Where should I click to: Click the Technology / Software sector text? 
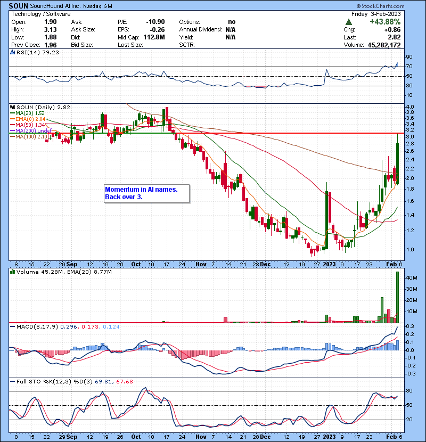pyautogui.click(x=41, y=14)
